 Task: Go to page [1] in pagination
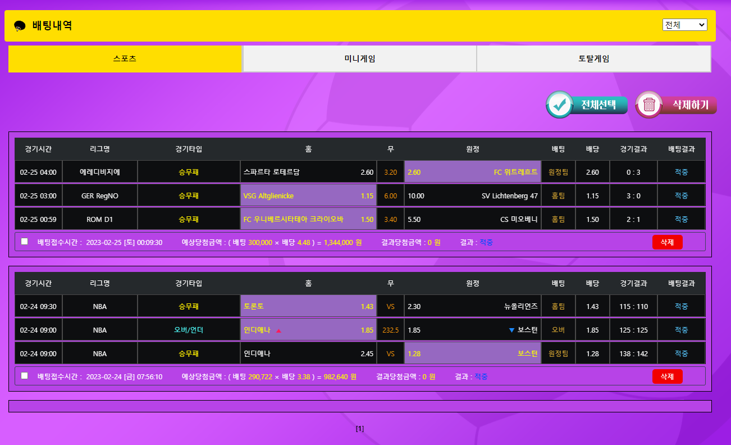coord(360,429)
